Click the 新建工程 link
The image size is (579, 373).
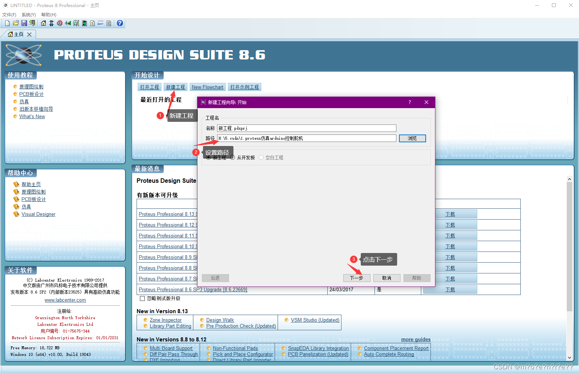(176, 87)
